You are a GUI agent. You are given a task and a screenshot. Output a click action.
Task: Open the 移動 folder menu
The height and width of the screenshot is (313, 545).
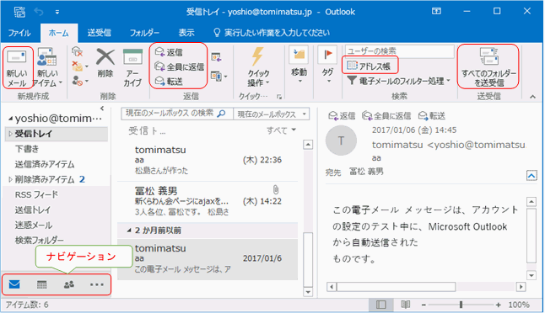point(299,65)
